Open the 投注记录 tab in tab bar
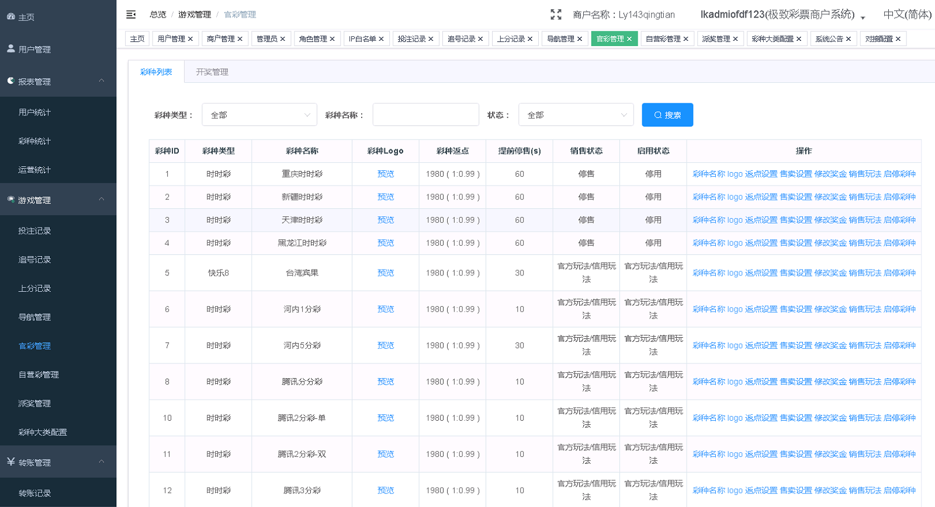Image resolution: width=935 pixels, height=507 pixels. [x=411, y=39]
